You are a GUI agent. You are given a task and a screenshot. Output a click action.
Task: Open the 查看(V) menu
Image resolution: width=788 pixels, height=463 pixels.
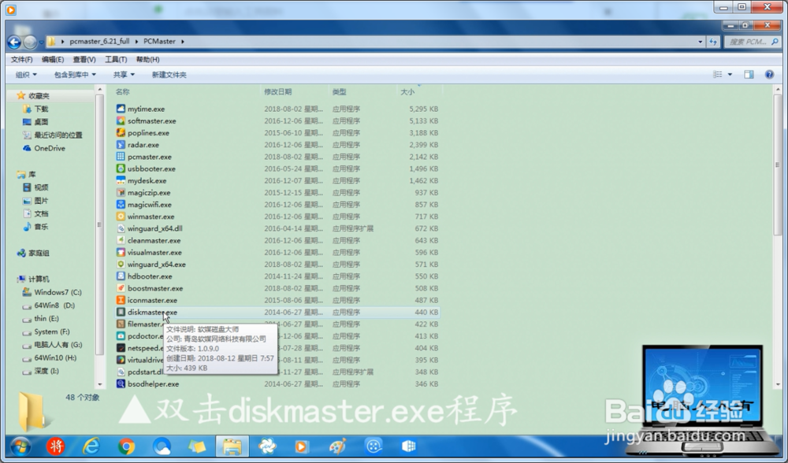coord(84,59)
